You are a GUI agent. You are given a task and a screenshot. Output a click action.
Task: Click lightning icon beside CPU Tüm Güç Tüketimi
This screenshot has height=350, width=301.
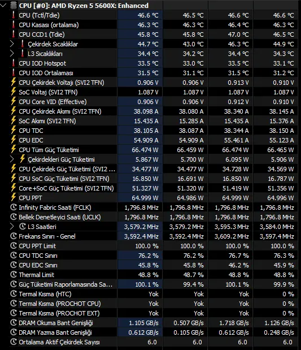tap(14, 149)
